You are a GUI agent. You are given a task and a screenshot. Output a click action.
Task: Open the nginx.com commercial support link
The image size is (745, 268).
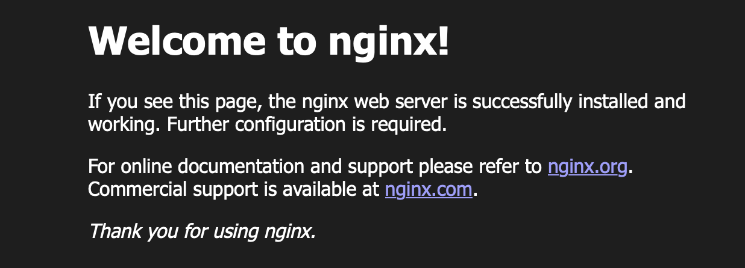(x=428, y=190)
